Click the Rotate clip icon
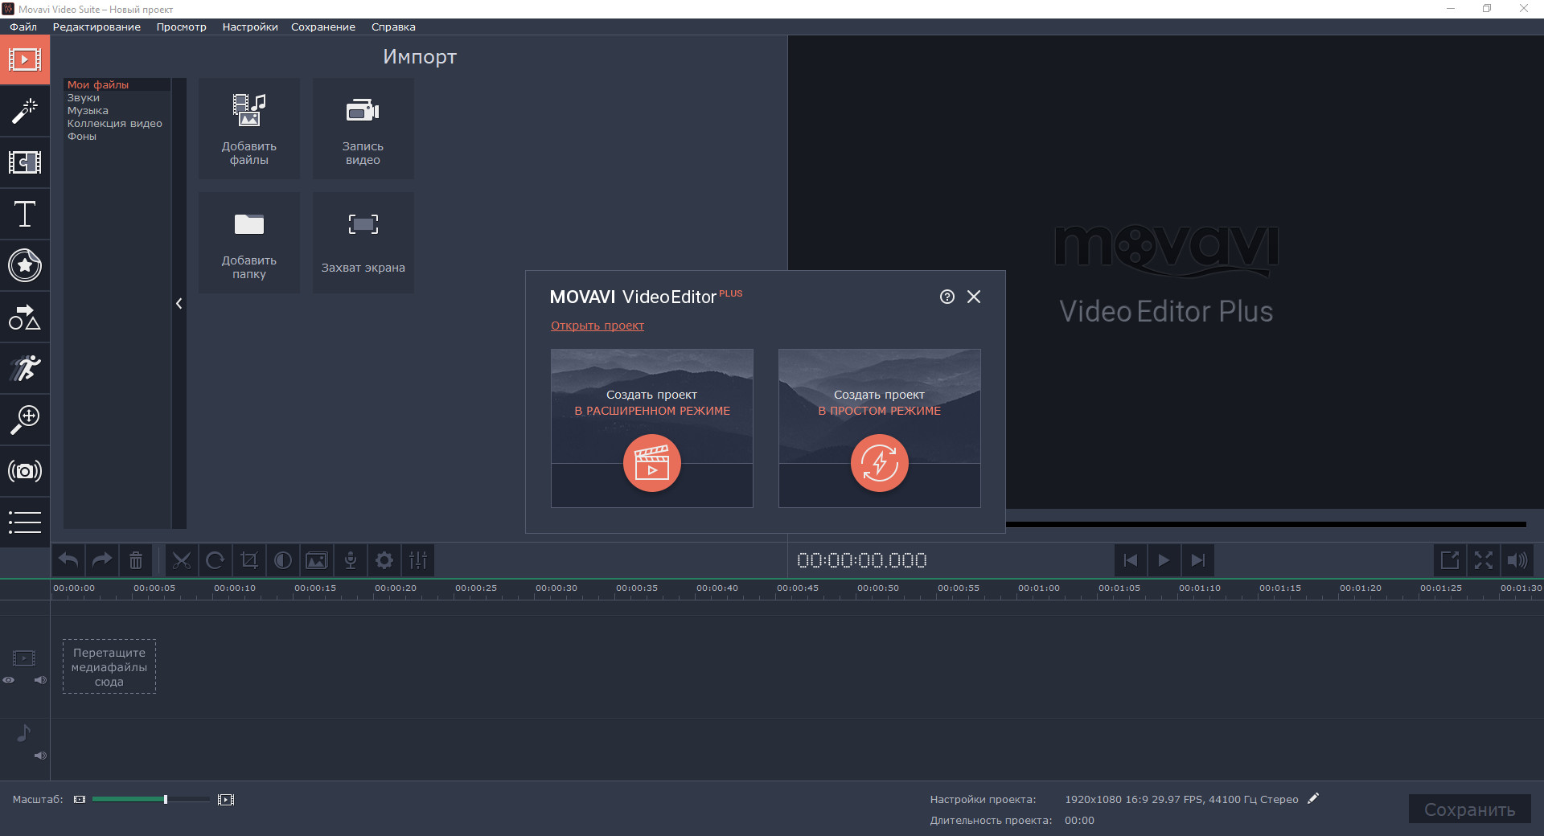The width and height of the screenshot is (1544, 836). pos(216,560)
